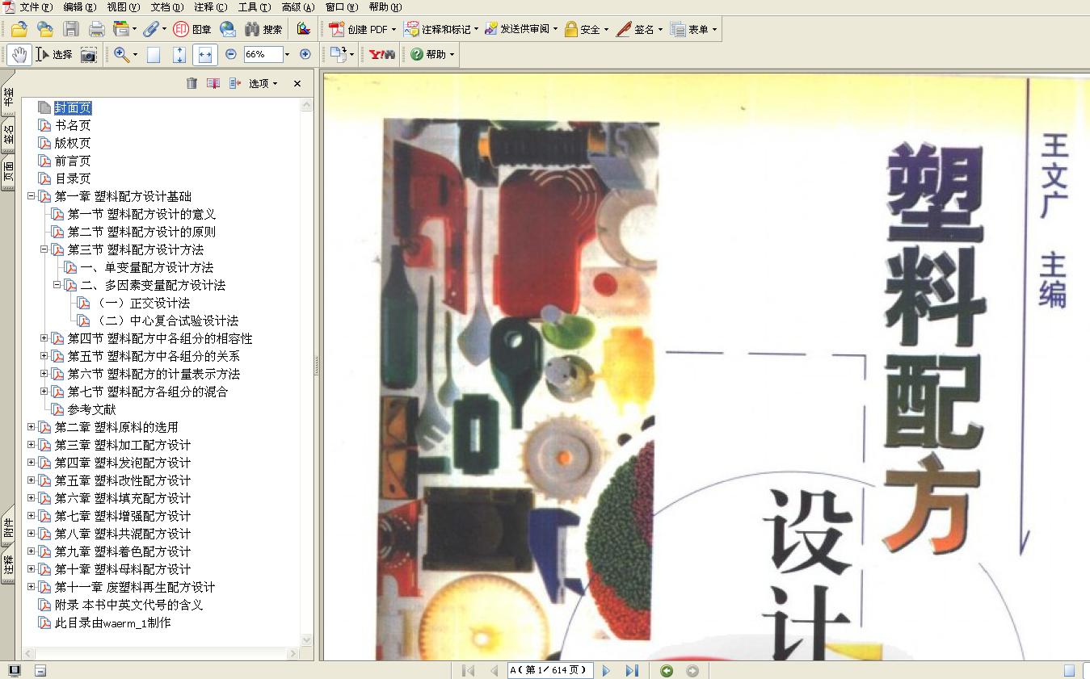The image size is (1090, 679).
Task: Jump to the last page
Action: click(x=632, y=670)
